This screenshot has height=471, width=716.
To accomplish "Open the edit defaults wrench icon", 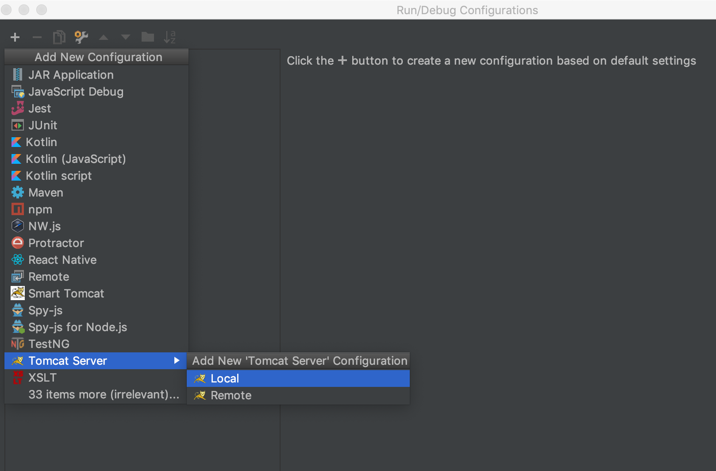I will click(81, 37).
